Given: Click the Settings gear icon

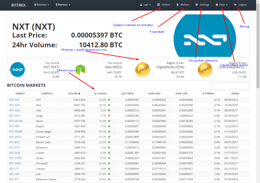Looking at the screenshot, I should (197, 5).
